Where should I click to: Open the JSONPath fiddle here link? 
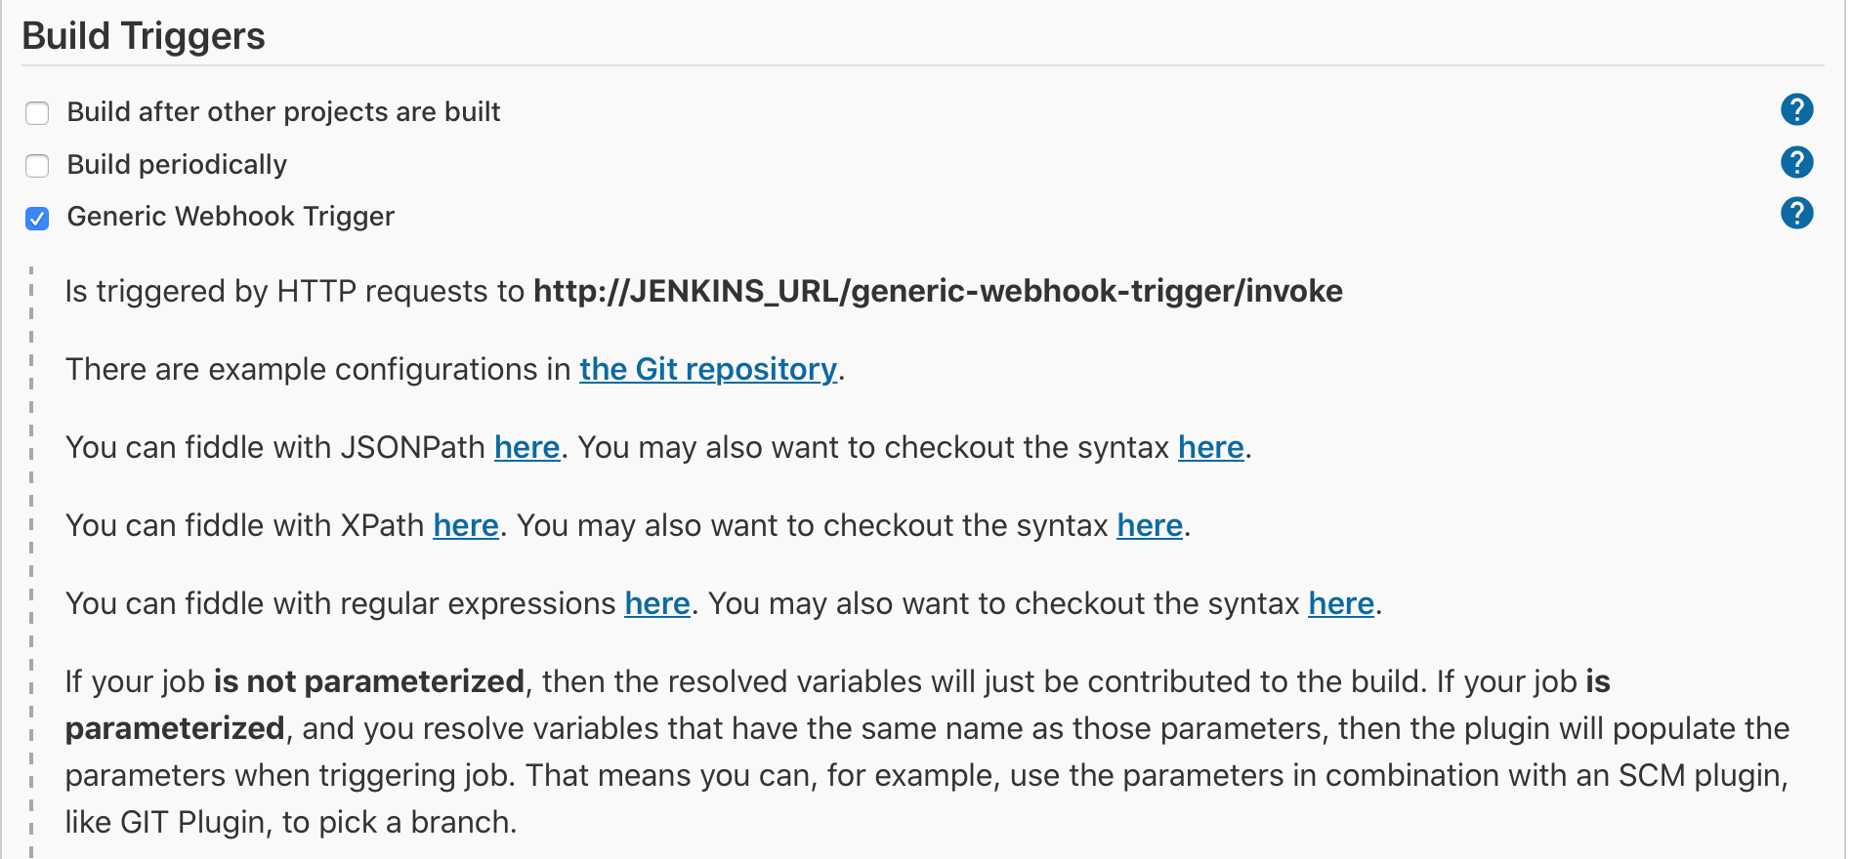526,448
